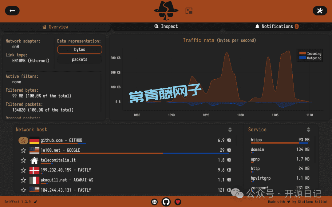Screen dimensions: 332x207
Task: Click the filtered bytes 99 MB value
Action: coord(42,96)
